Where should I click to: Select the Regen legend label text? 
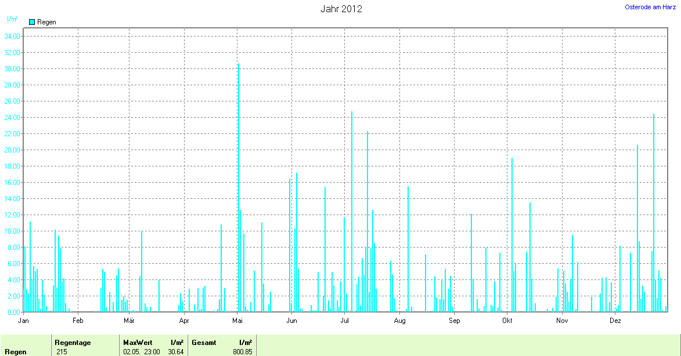pyautogui.click(x=46, y=22)
